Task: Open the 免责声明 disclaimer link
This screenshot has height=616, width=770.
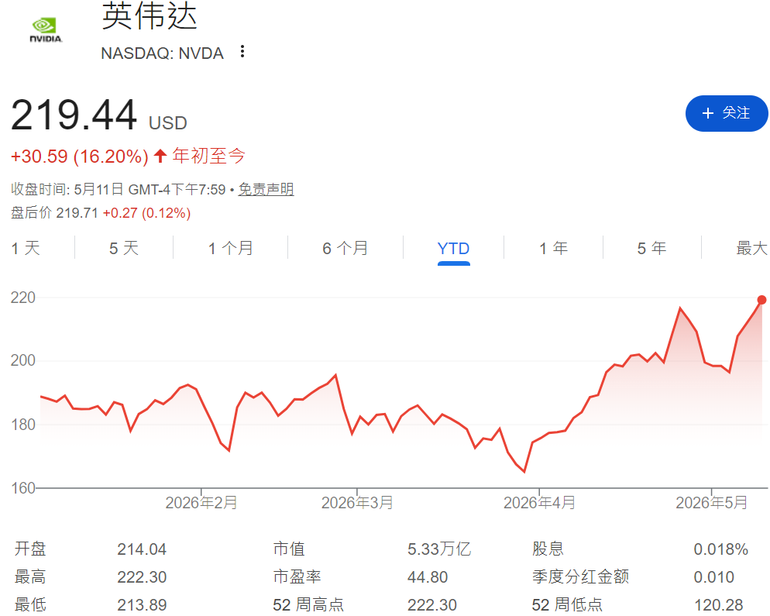Action: coord(266,189)
